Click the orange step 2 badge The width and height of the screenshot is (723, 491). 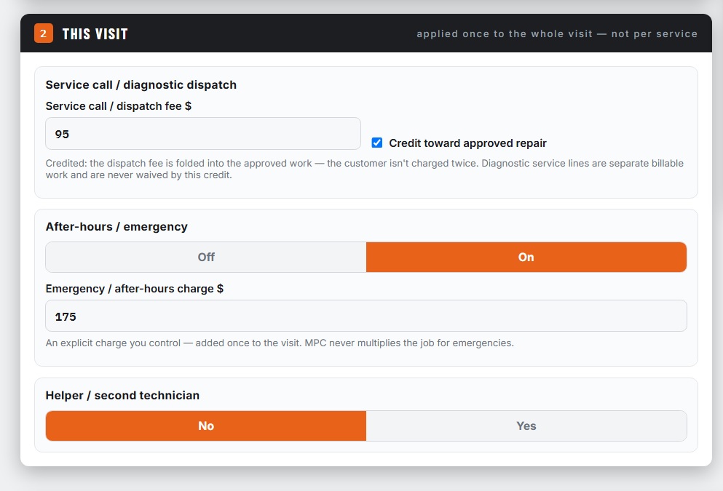[44, 33]
